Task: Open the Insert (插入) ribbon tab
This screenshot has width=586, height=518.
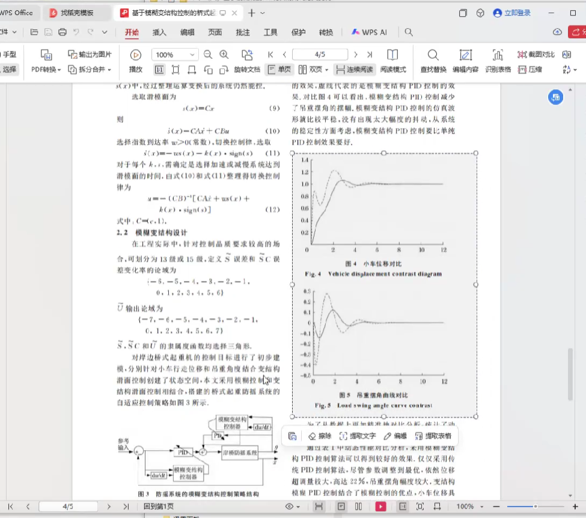Action: (159, 32)
